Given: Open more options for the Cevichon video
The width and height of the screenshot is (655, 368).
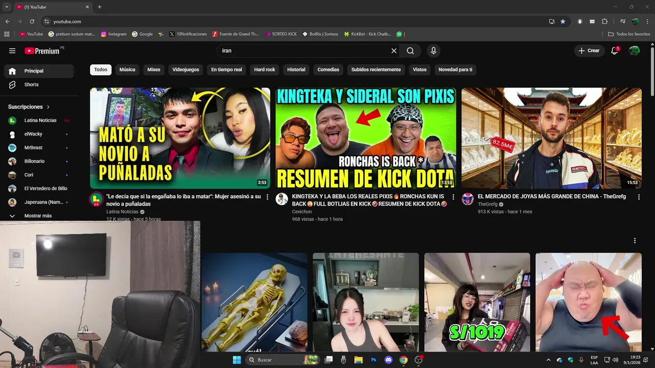Looking at the screenshot, I should coord(453,197).
